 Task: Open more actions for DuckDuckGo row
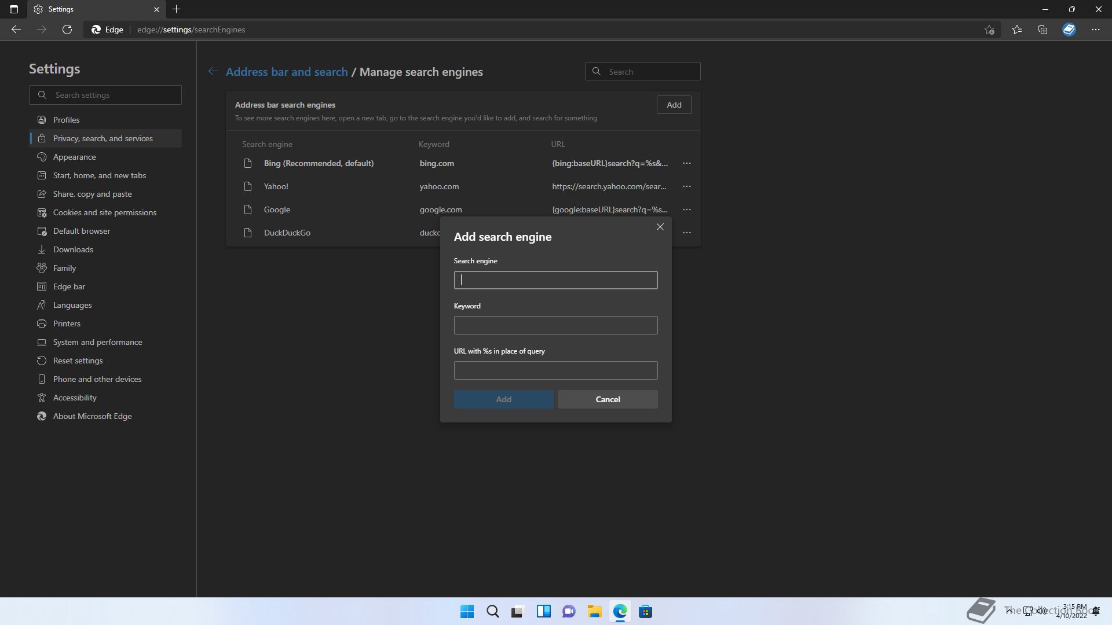click(x=687, y=233)
